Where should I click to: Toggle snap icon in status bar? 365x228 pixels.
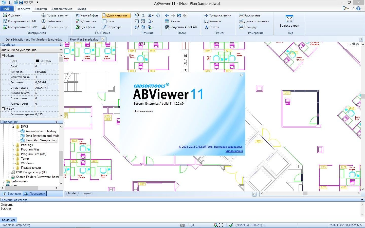216,225
